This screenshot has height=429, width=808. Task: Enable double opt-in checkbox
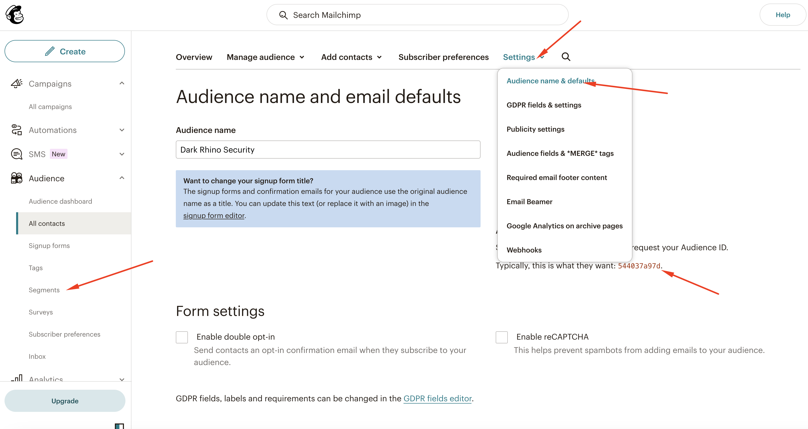click(x=182, y=337)
